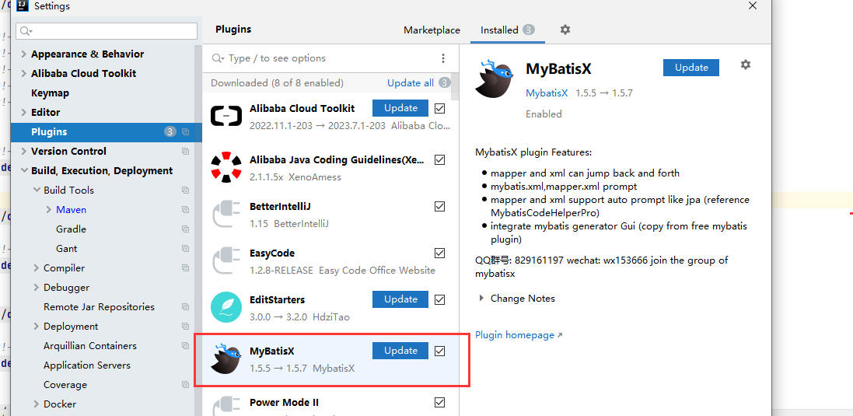
Task: Click the Update all link
Action: point(411,83)
